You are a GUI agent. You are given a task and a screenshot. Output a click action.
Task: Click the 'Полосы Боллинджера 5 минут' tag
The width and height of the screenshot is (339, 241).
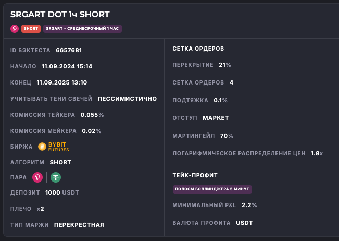click(x=213, y=189)
